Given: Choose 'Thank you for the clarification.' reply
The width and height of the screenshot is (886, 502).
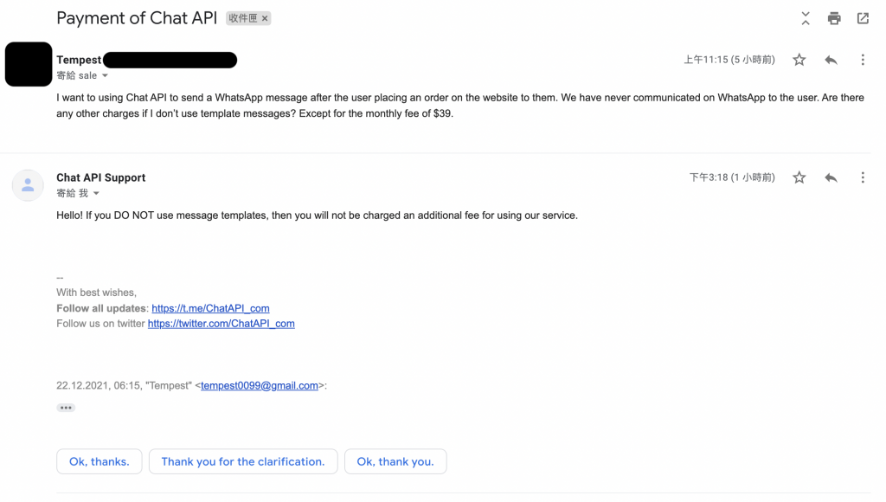Looking at the screenshot, I should (243, 461).
